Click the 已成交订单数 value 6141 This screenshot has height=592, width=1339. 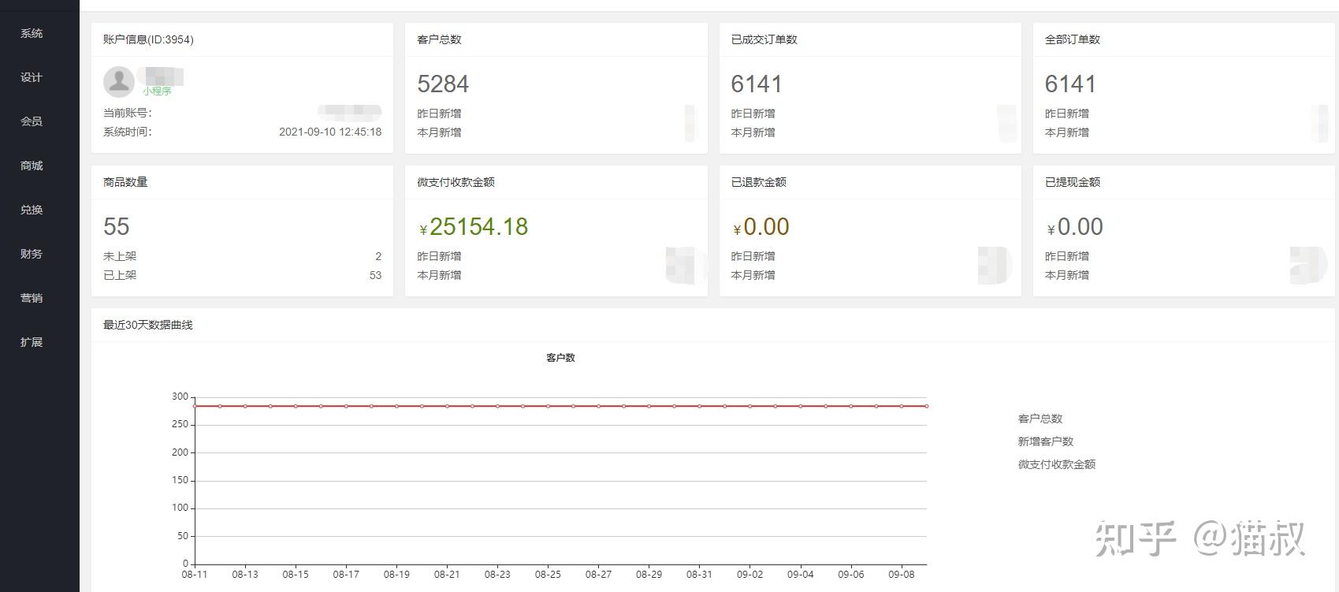(757, 84)
